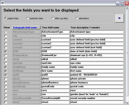Uncheck the familyName show checkbox
Viewport: 129px width, 105px height.
6,67
